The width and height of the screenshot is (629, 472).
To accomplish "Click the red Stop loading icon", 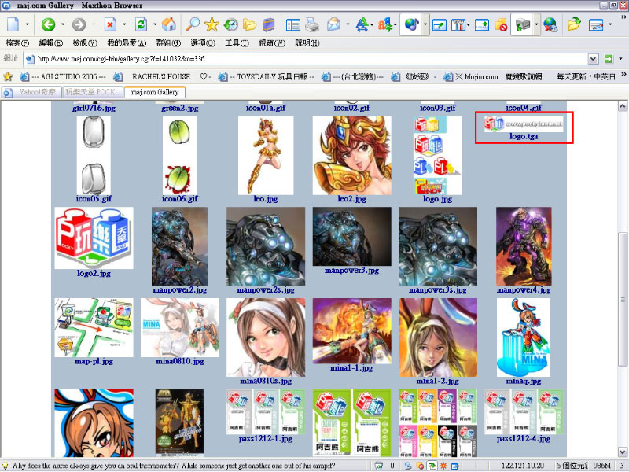I will [x=110, y=24].
